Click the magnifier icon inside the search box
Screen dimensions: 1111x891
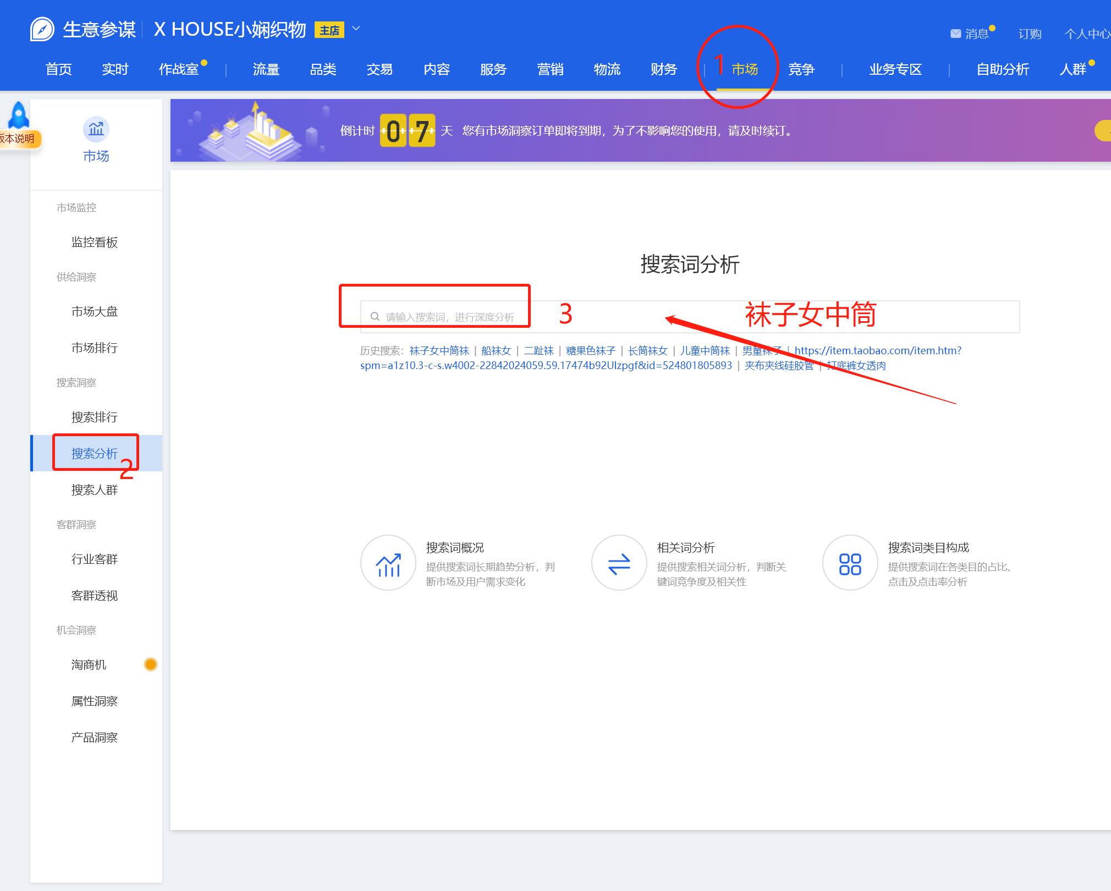[x=376, y=316]
